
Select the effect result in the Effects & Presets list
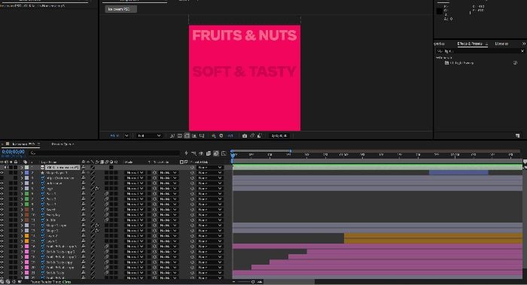(x=461, y=62)
